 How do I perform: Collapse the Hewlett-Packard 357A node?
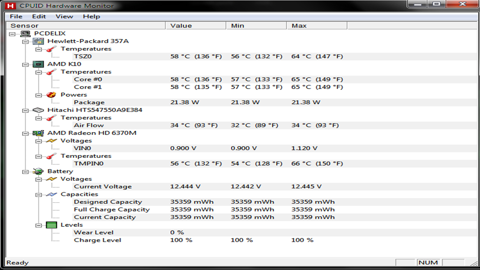[x=25, y=41]
